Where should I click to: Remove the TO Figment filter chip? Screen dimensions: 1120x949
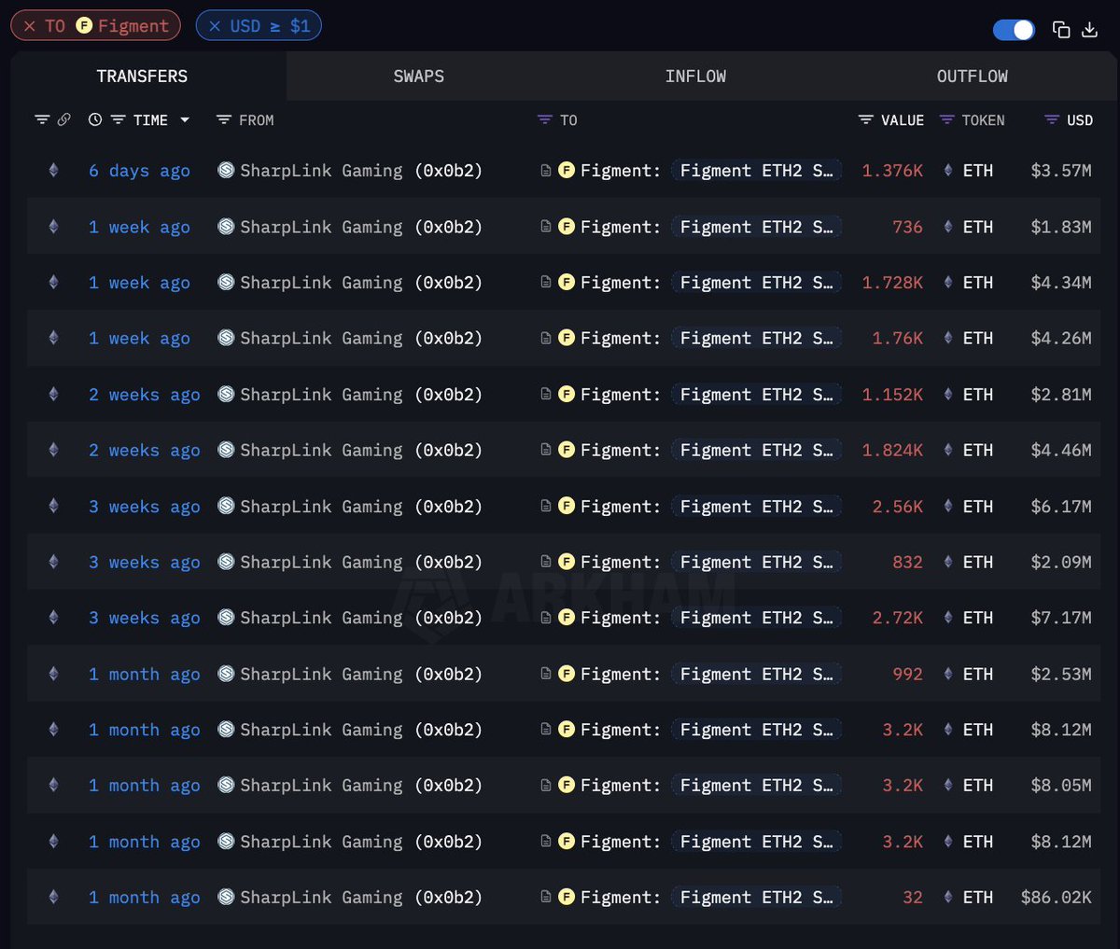[30, 26]
